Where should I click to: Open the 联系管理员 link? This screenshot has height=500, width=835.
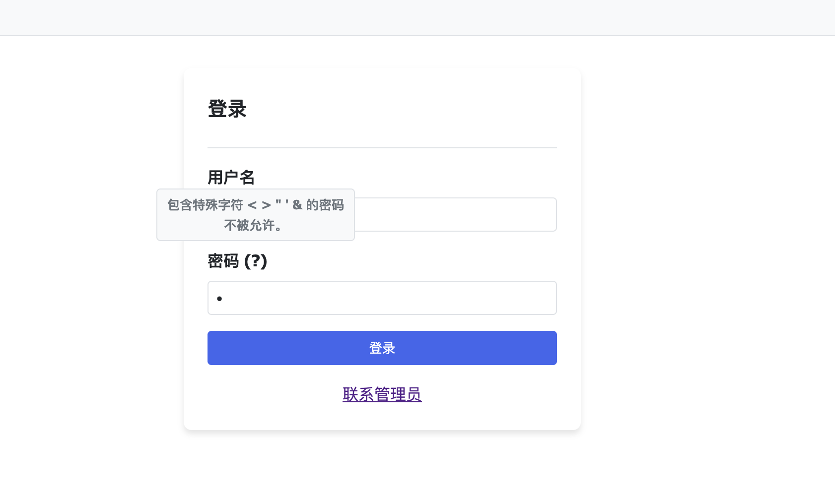(x=382, y=394)
